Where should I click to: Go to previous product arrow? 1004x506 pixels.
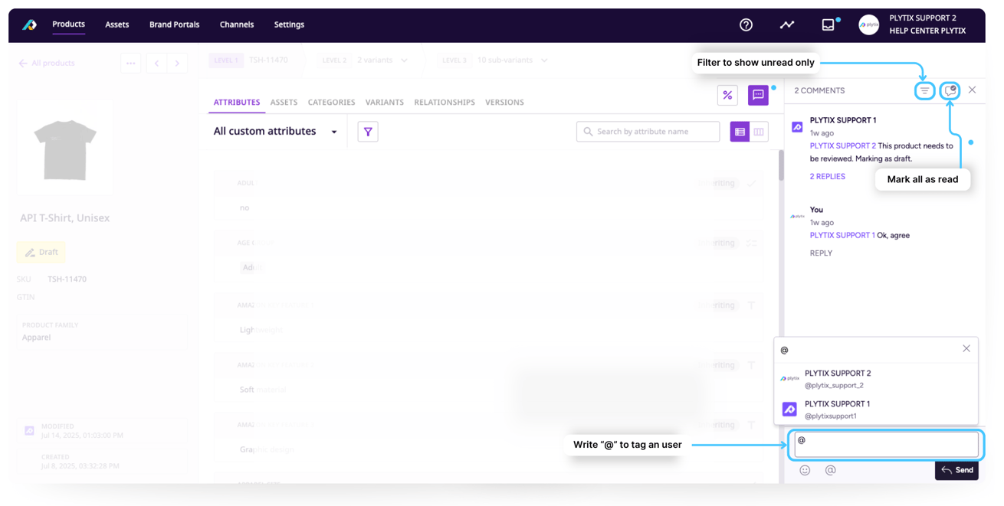click(156, 64)
